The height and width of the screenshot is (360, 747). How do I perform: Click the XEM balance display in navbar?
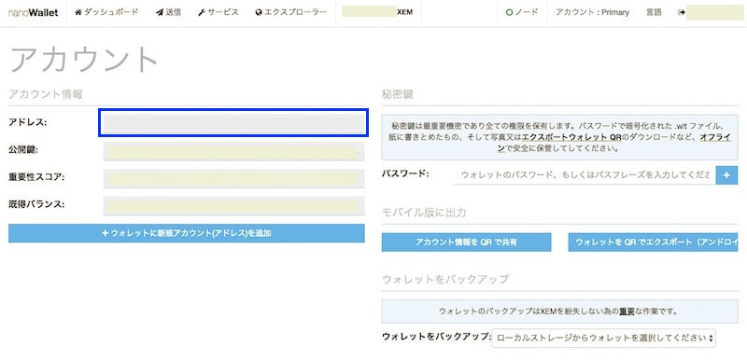(378, 13)
